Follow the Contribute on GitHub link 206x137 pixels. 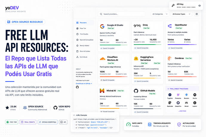[84, 83]
